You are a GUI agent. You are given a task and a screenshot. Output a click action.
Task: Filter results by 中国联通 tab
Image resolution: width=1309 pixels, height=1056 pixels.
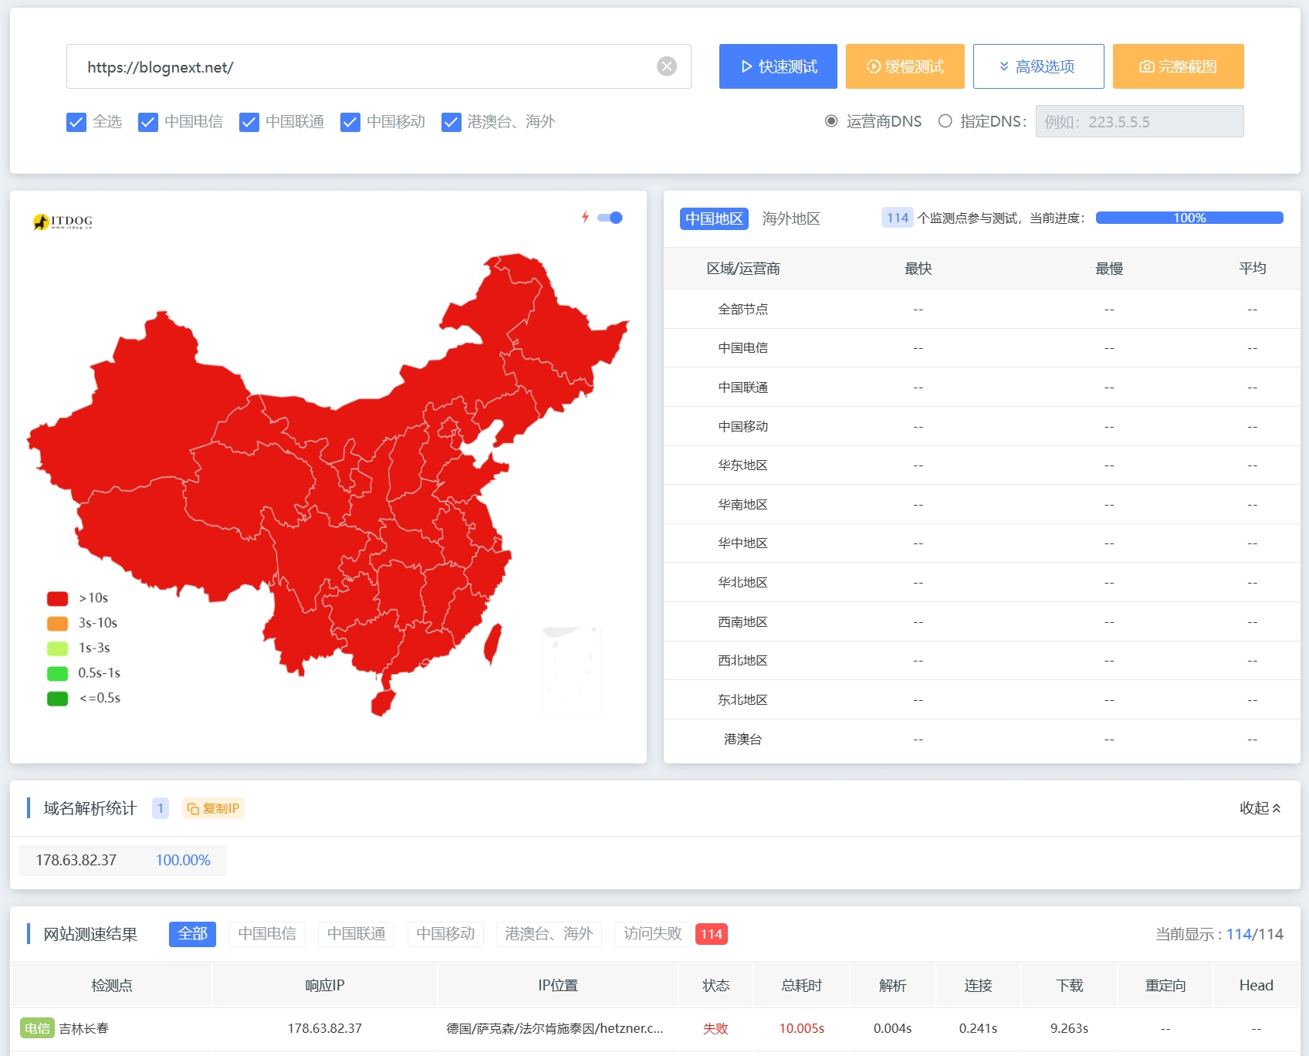click(x=356, y=934)
